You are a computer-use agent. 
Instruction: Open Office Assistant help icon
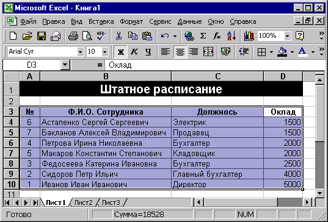(x=299, y=36)
